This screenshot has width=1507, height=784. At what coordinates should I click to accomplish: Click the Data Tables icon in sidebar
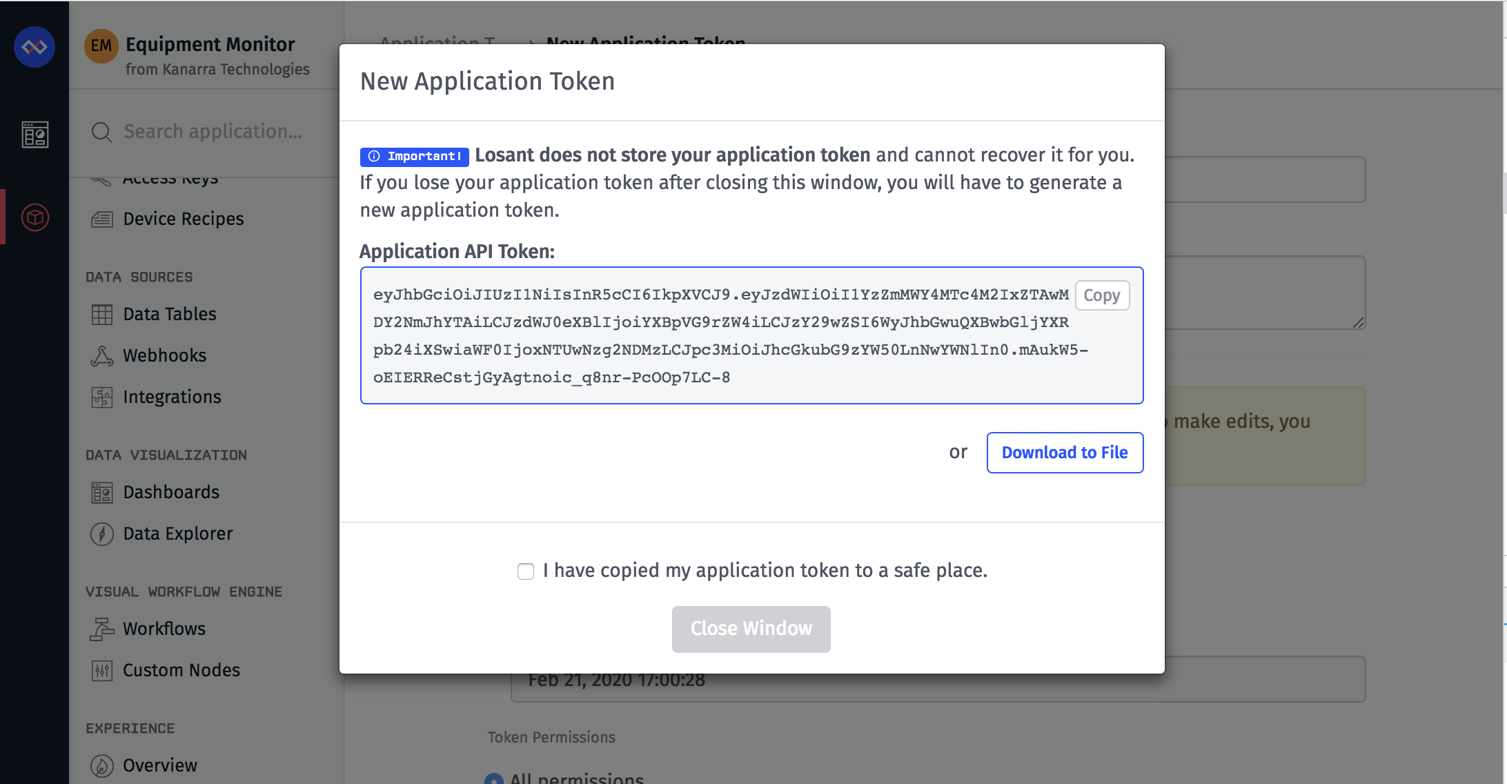tap(101, 313)
